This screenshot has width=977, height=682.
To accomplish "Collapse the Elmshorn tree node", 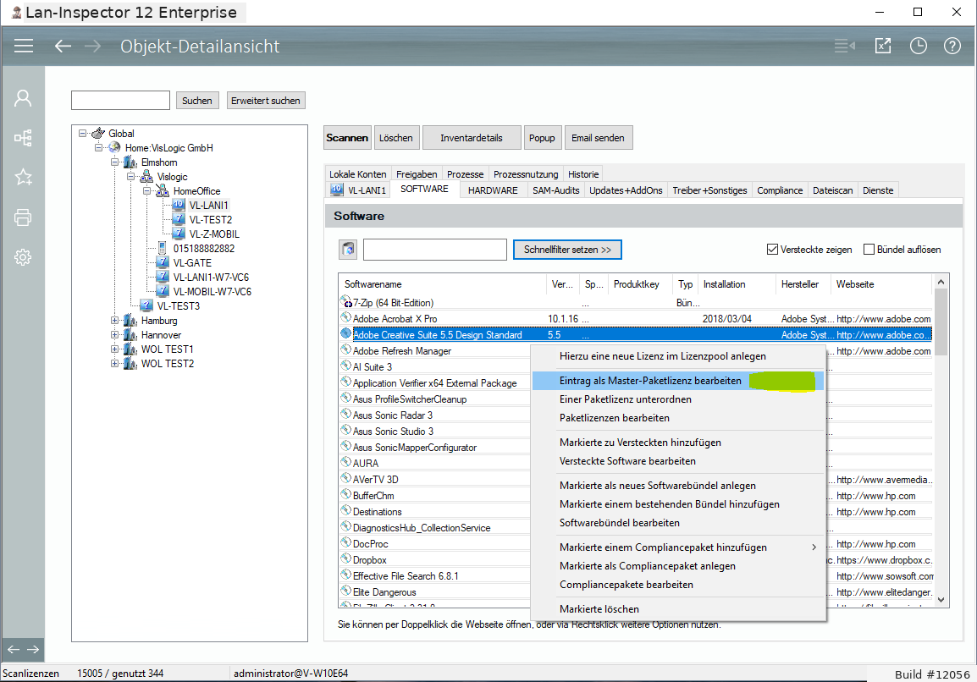I will (114, 162).
